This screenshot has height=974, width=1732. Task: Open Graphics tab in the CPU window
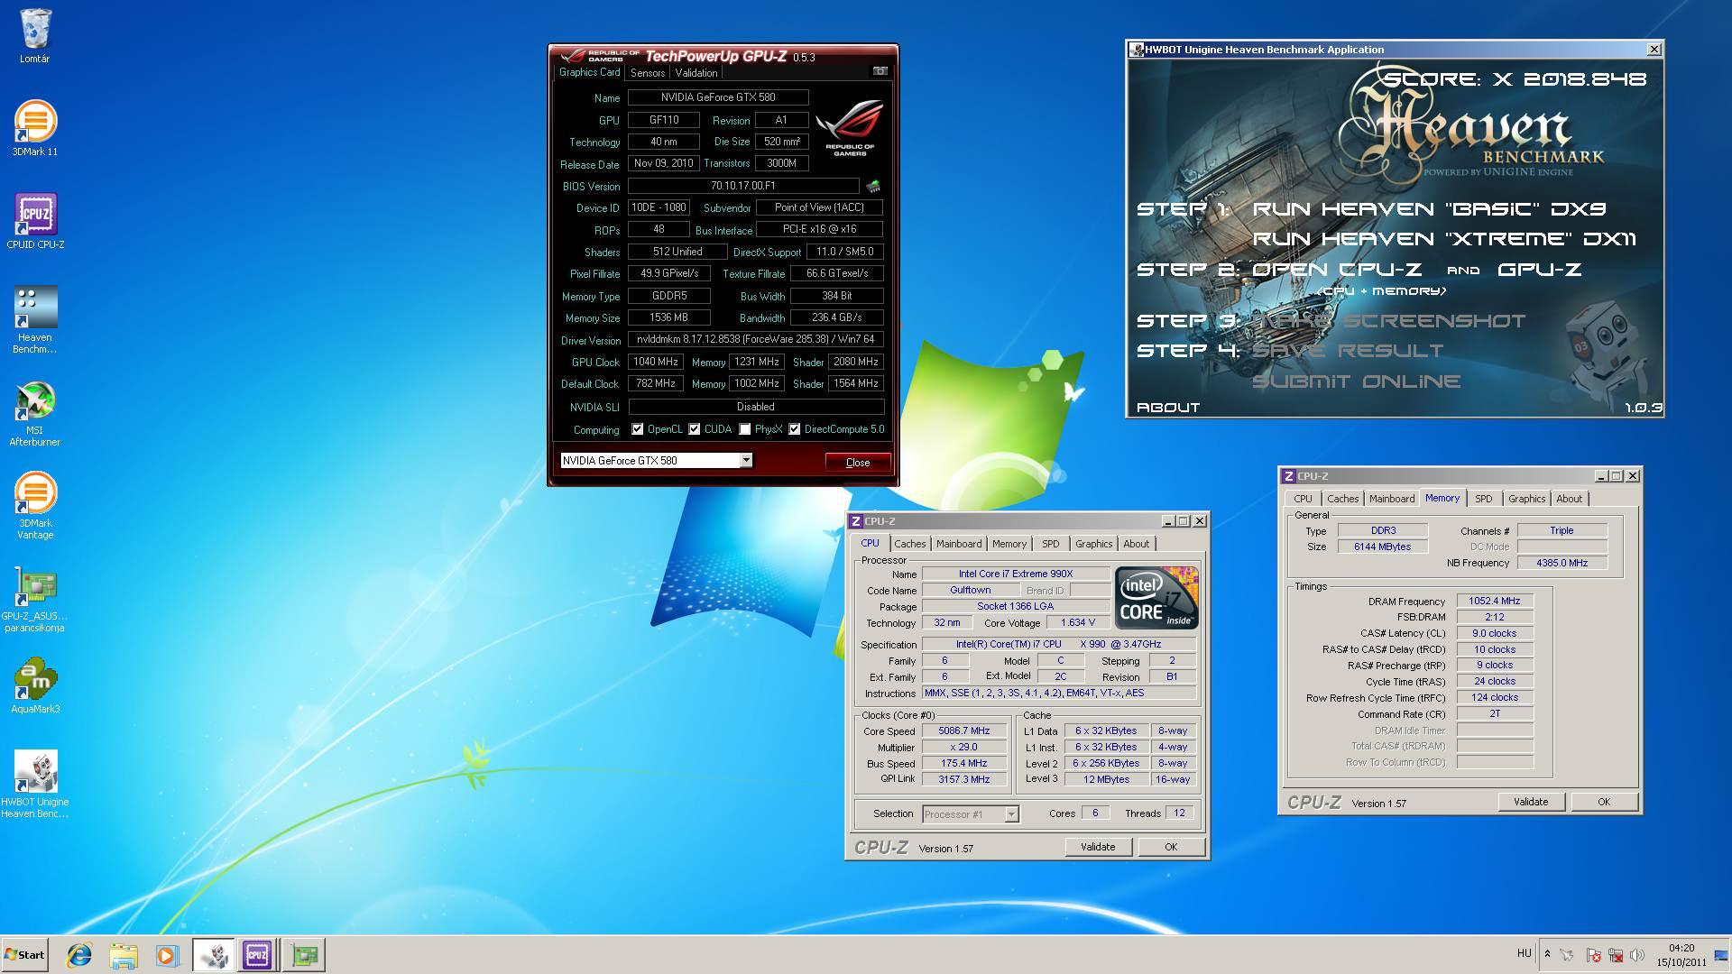click(x=1093, y=544)
